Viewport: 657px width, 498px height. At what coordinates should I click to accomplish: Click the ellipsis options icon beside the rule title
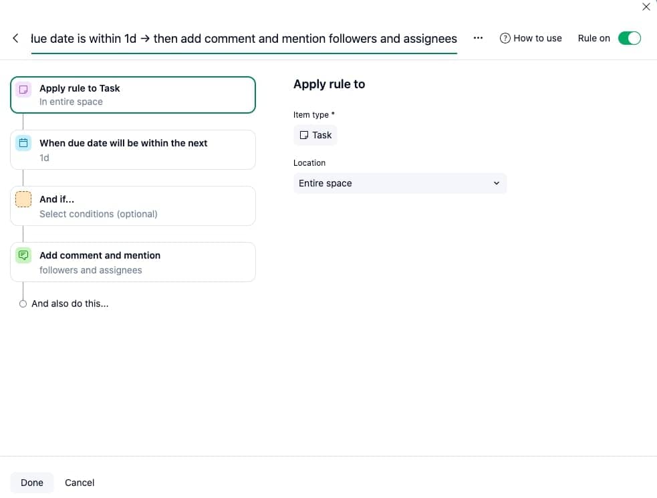coord(478,38)
